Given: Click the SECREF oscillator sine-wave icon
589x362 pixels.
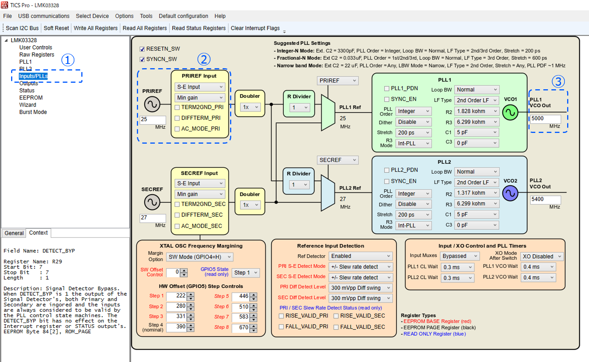Looking at the screenshot, I should click(x=153, y=202).
